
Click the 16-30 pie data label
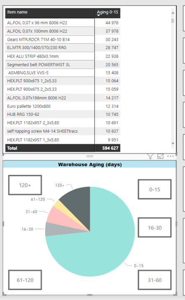[27, 229]
